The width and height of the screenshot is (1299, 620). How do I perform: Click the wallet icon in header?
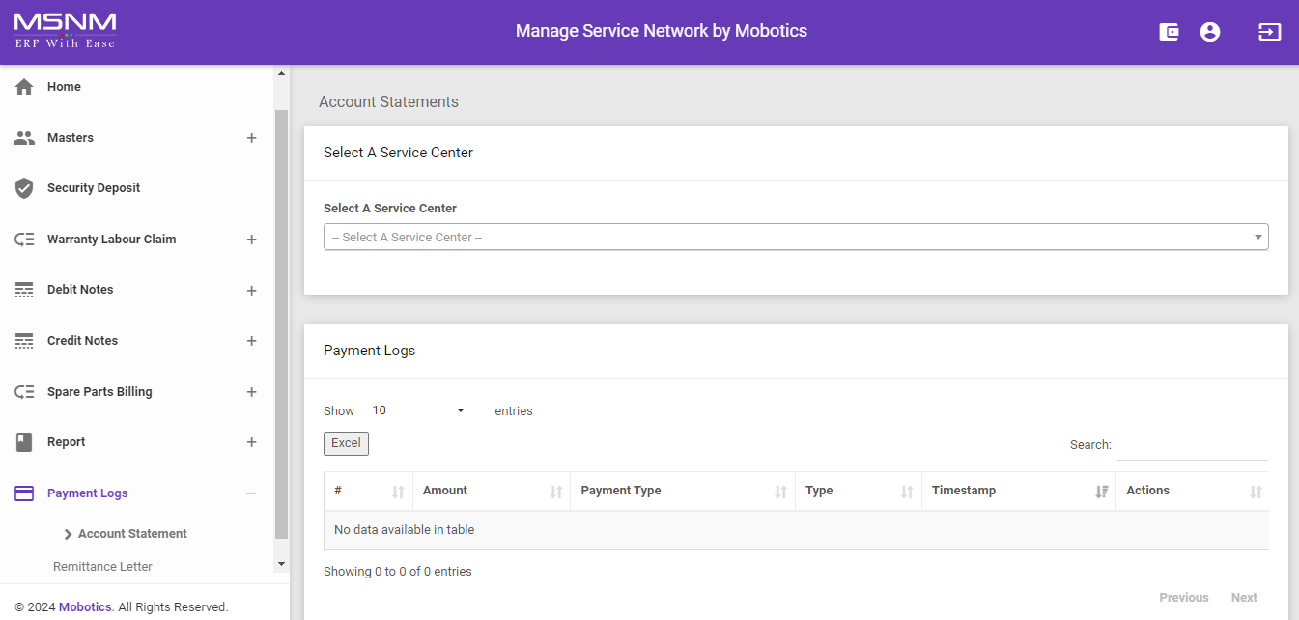pyautogui.click(x=1169, y=32)
